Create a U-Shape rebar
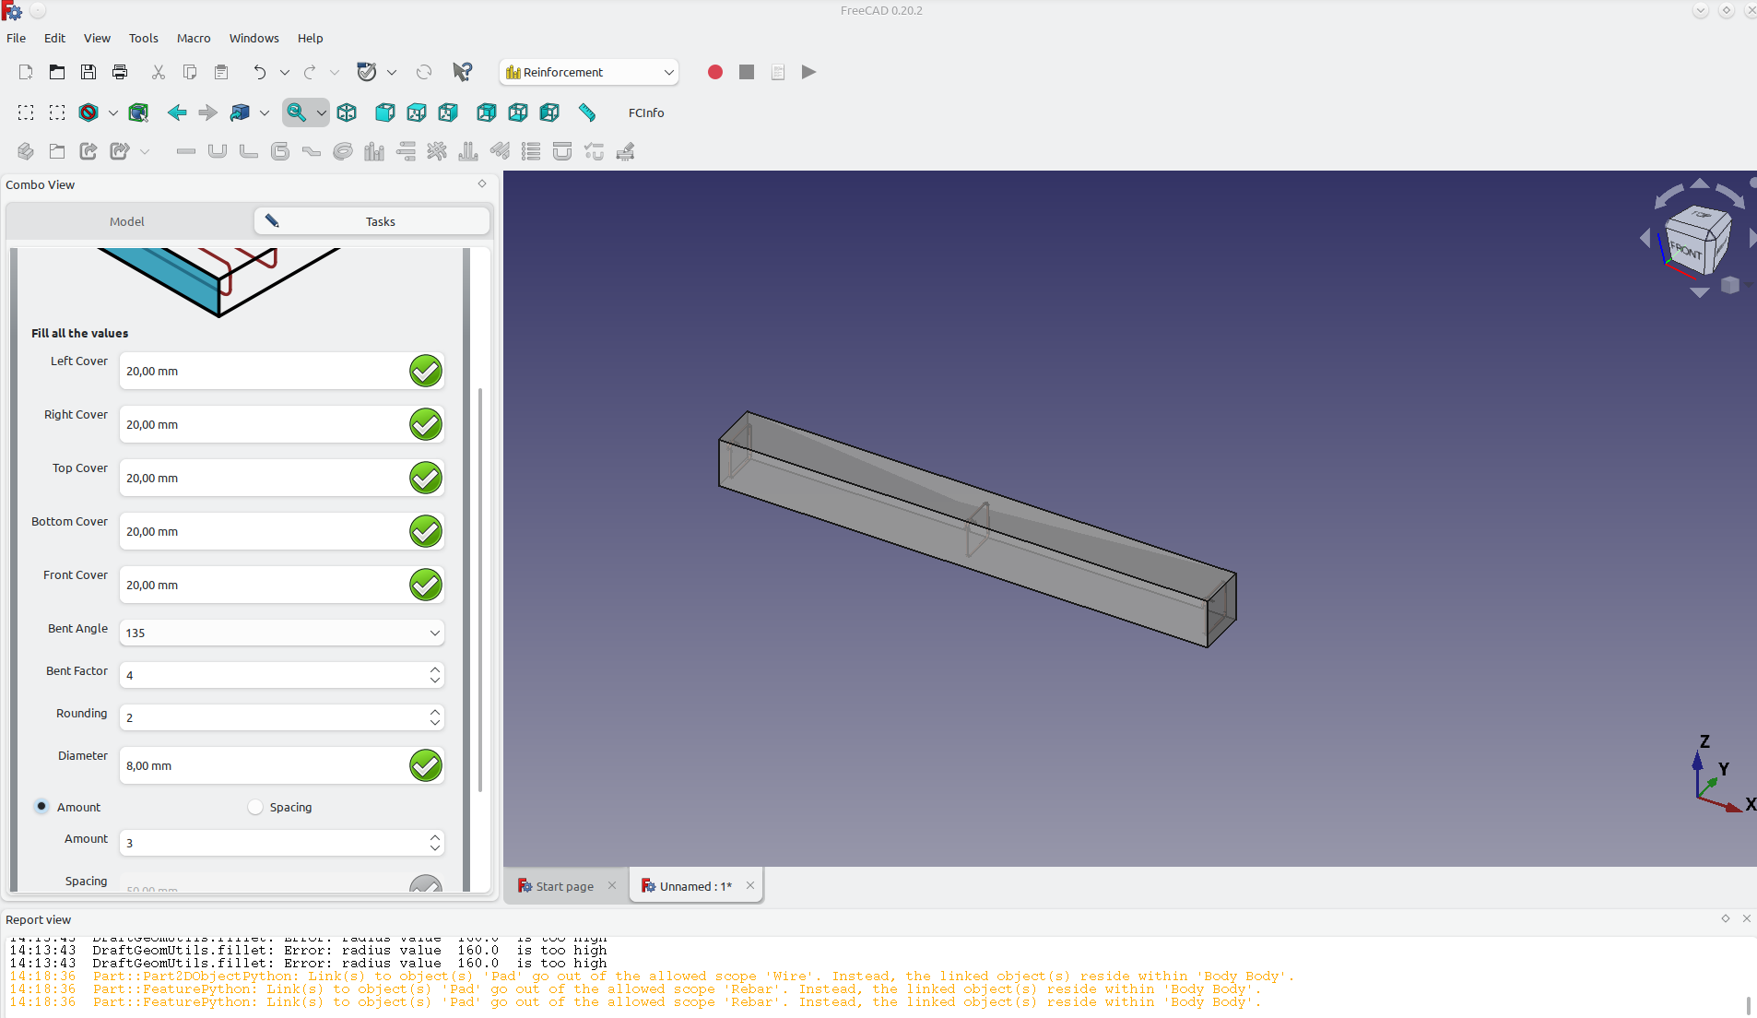Viewport: 1757px width, 1018px height. click(218, 151)
